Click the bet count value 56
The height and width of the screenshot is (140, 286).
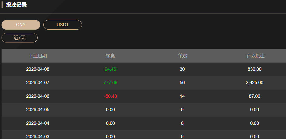click(x=182, y=83)
